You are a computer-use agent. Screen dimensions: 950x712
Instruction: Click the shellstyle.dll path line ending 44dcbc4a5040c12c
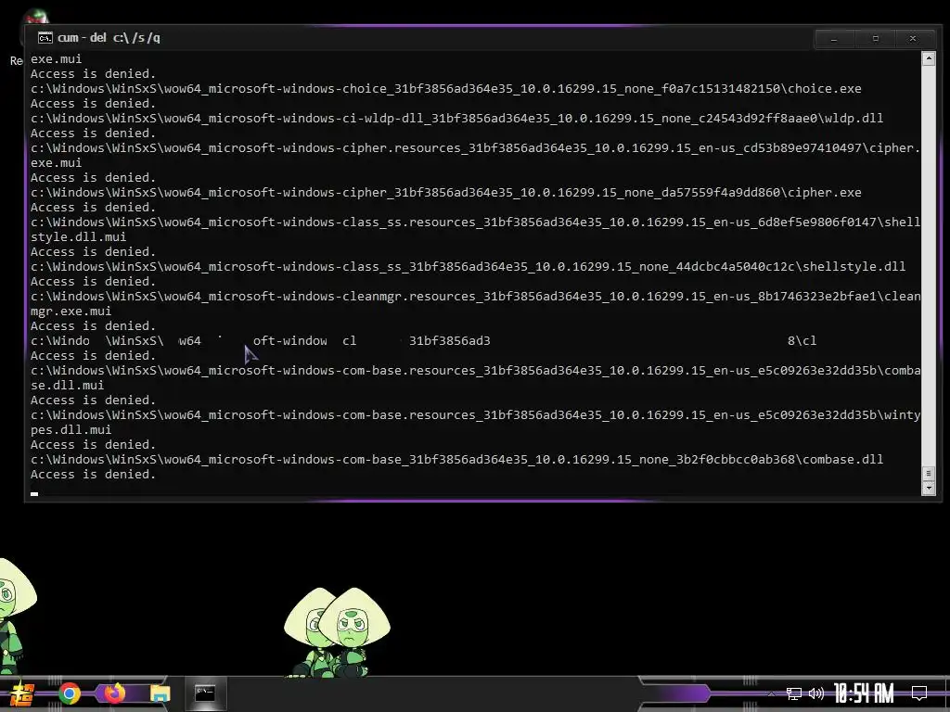tap(469, 266)
